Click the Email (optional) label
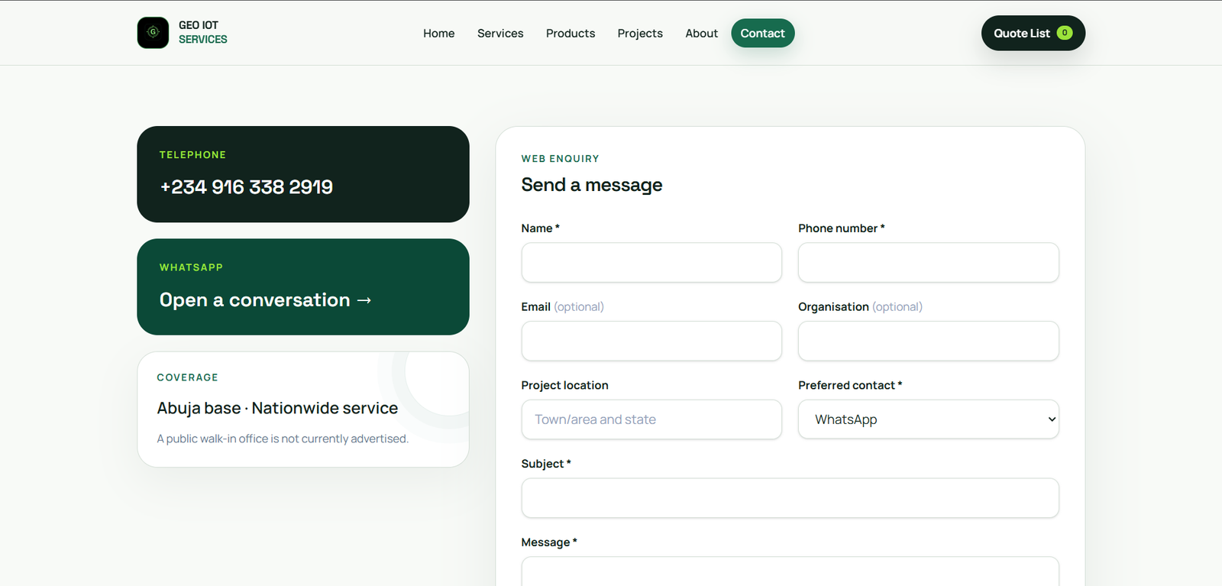This screenshot has height=586, width=1222. (562, 307)
